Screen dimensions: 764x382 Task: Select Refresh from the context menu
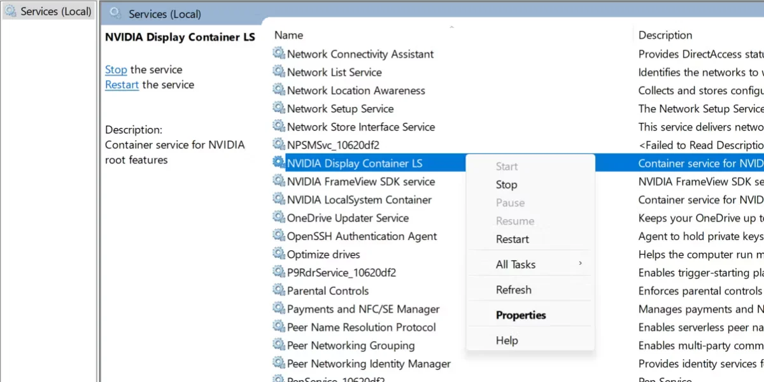(x=513, y=290)
